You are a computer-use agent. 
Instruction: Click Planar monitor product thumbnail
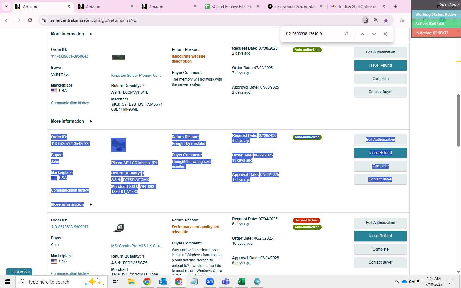click(x=118, y=145)
